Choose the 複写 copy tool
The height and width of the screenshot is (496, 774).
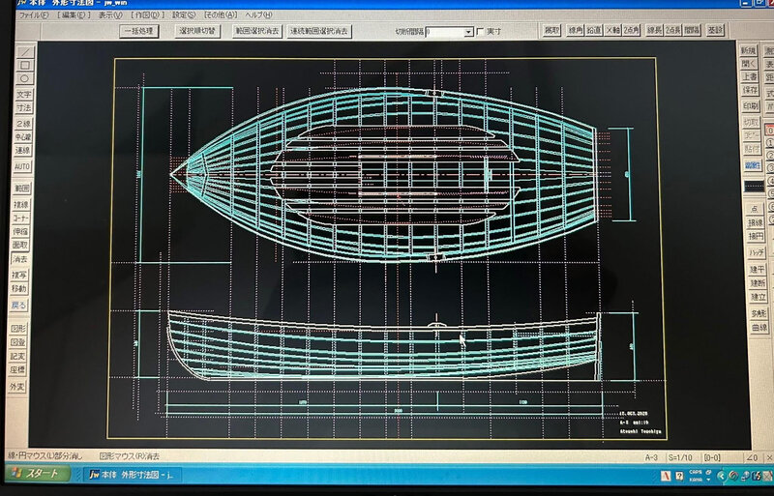pyautogui.click(x=19, y=275)
